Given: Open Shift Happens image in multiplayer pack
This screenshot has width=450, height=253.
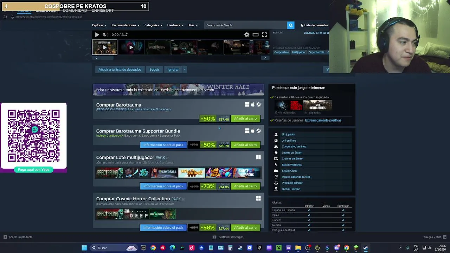Looking at the screenshot, I should (247, 173).
